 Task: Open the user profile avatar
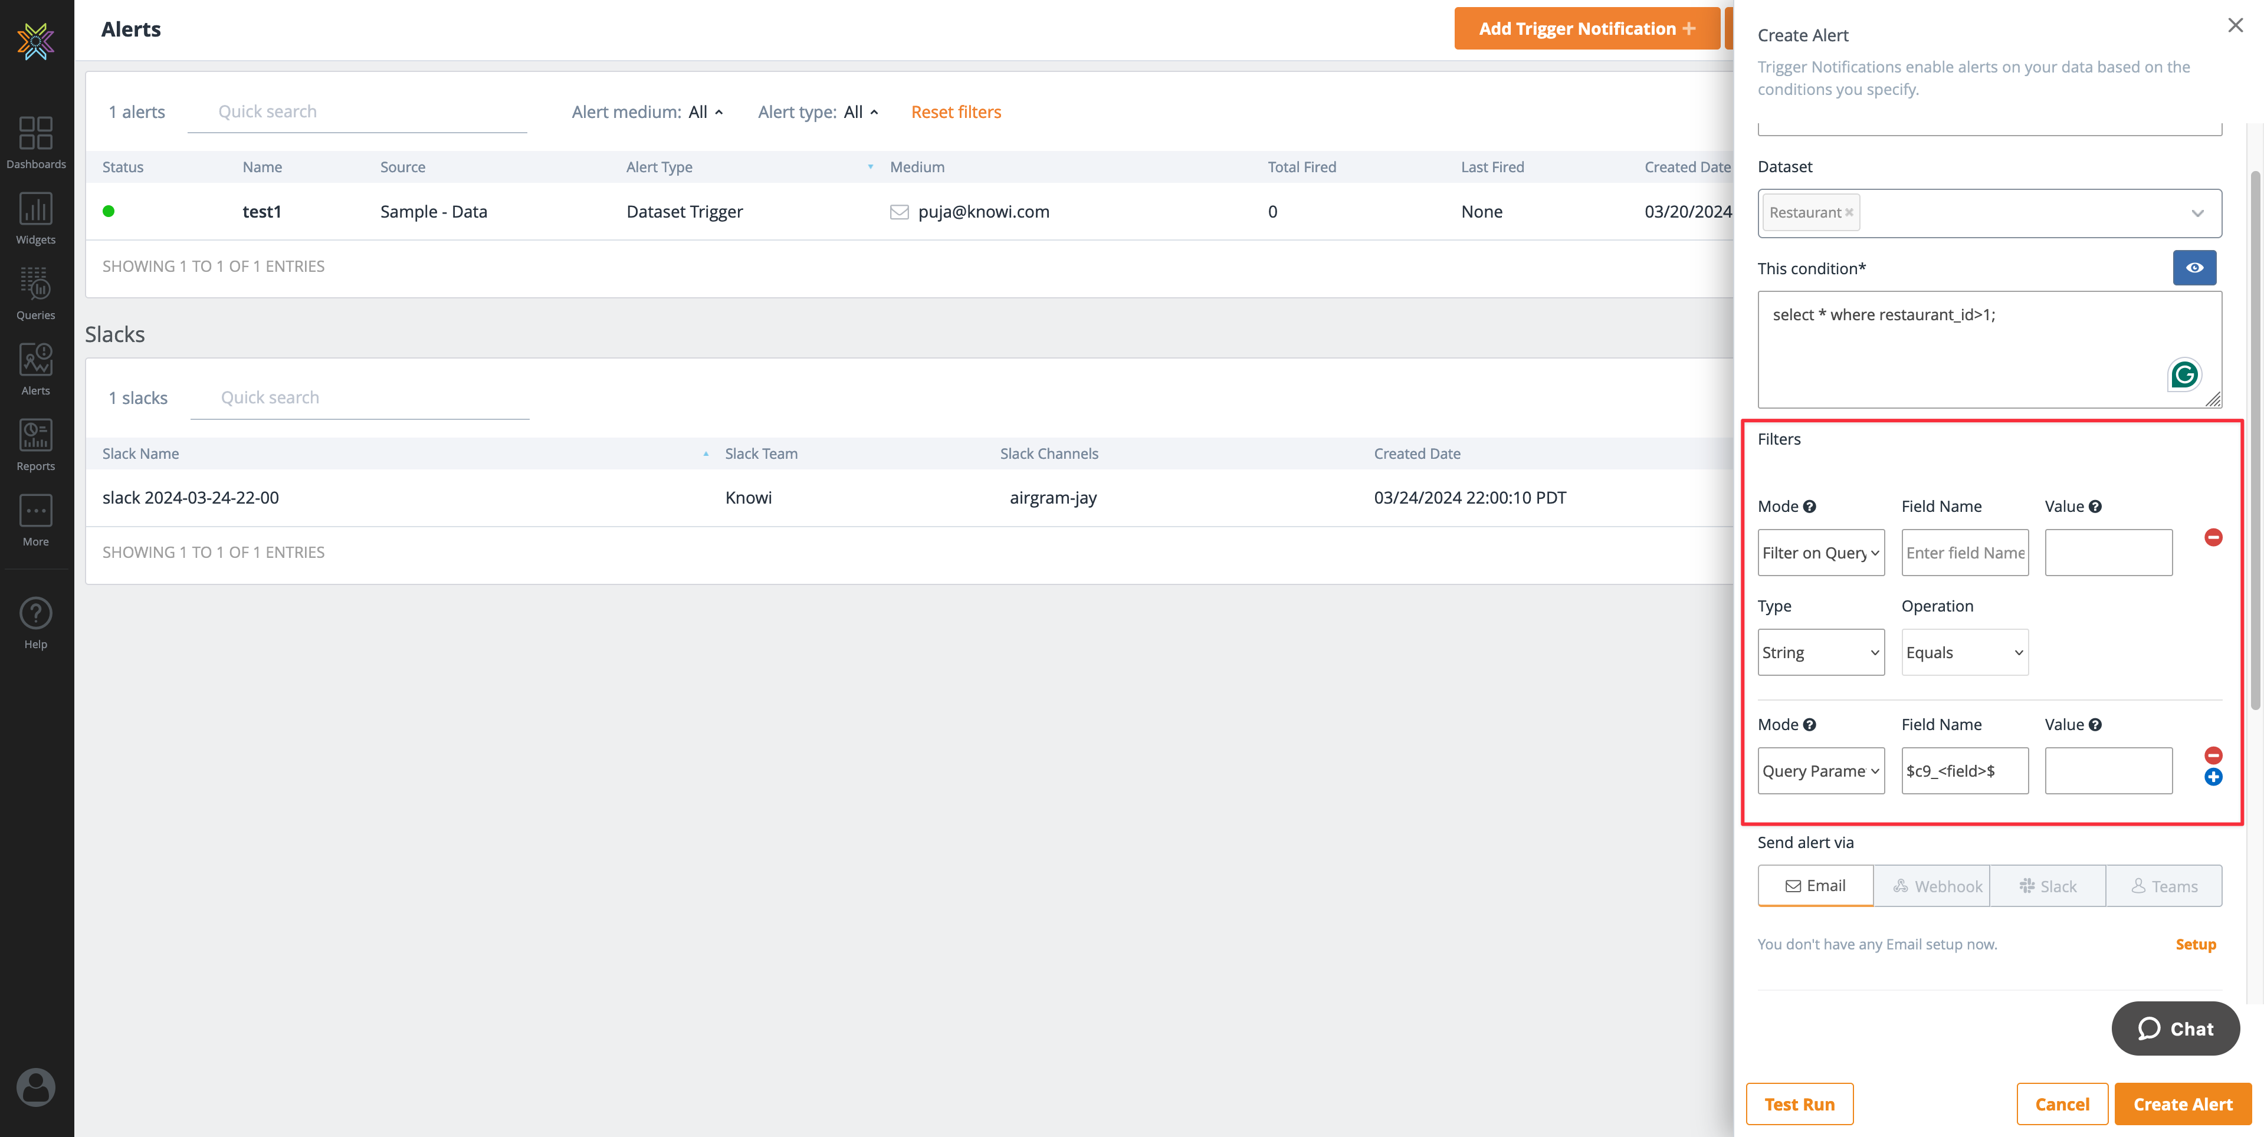36,1087
